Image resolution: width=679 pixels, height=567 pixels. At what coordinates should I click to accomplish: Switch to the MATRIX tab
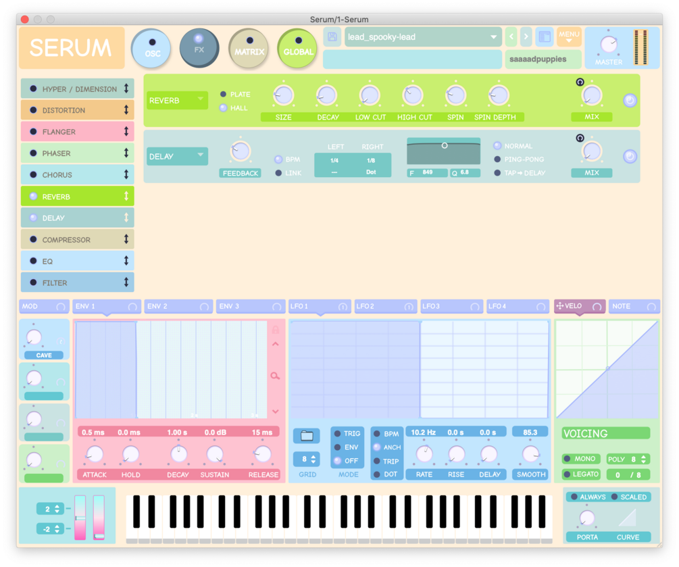[249, 48]
